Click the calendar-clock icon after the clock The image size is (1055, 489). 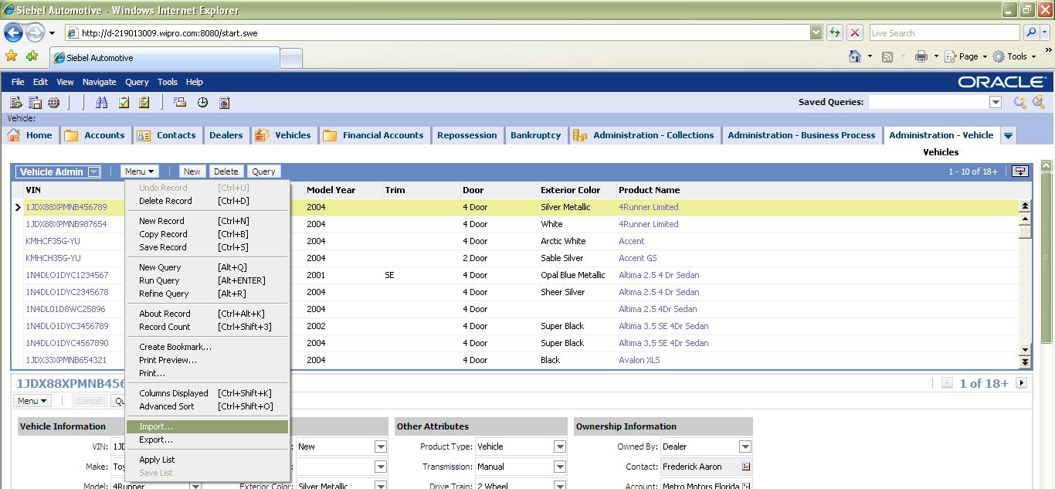[x=225, y=102]
